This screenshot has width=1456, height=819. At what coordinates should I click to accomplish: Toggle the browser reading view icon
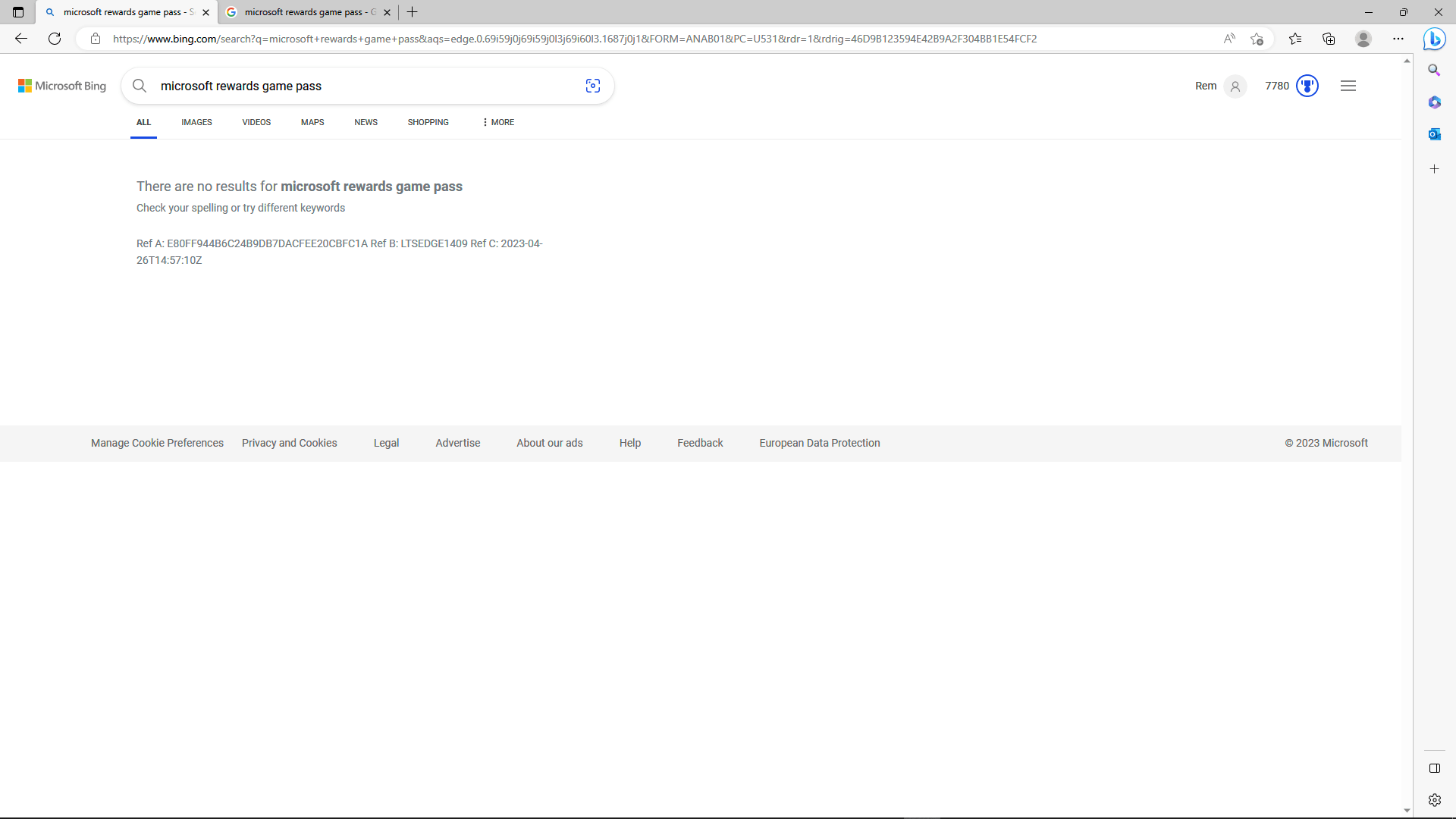1229,38
